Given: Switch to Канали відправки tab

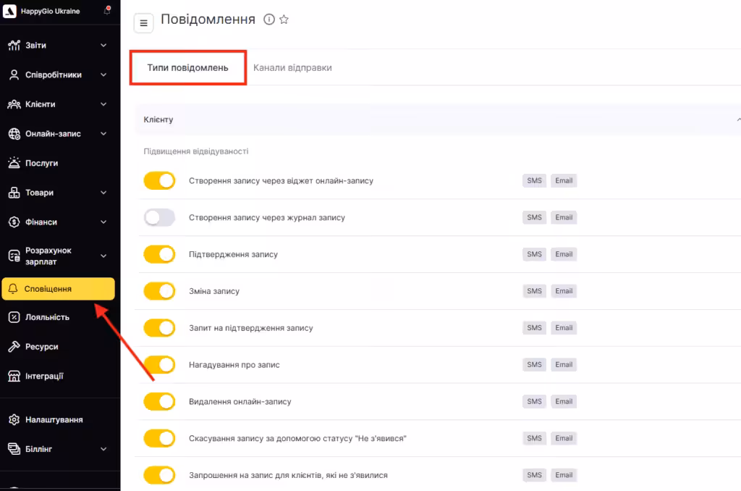Looking at the screenshot, I should pyautogui.click(x=292, y=67).
